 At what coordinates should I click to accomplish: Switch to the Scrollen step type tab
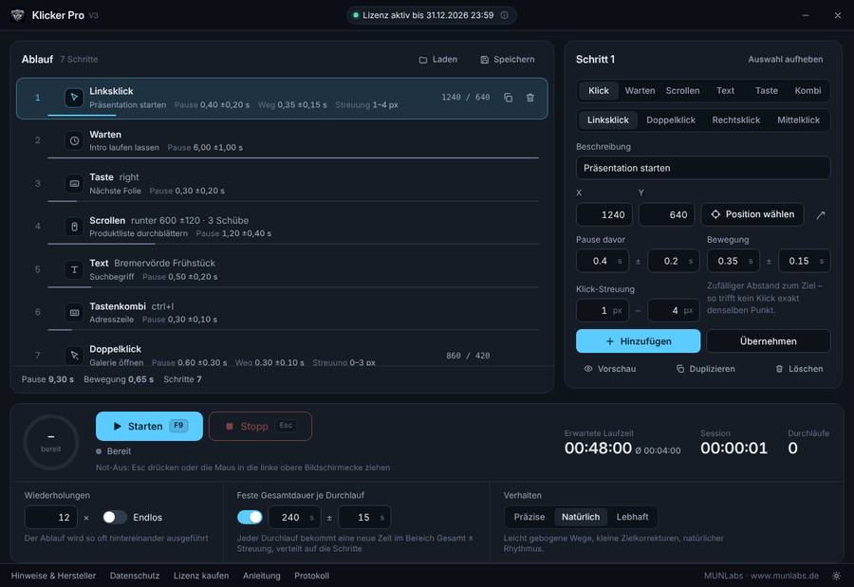point(682,90)
